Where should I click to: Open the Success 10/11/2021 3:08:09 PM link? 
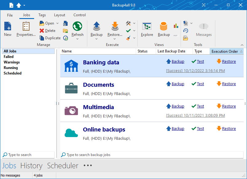click(x=195, y=115)
